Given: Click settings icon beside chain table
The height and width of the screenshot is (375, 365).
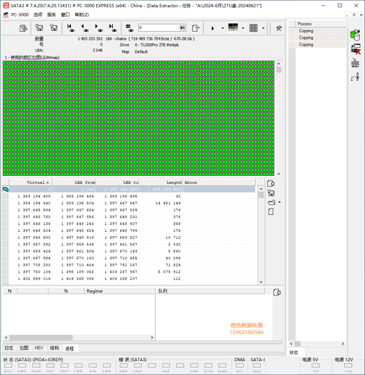Looking at the screenshot, I should click(271, 183).
